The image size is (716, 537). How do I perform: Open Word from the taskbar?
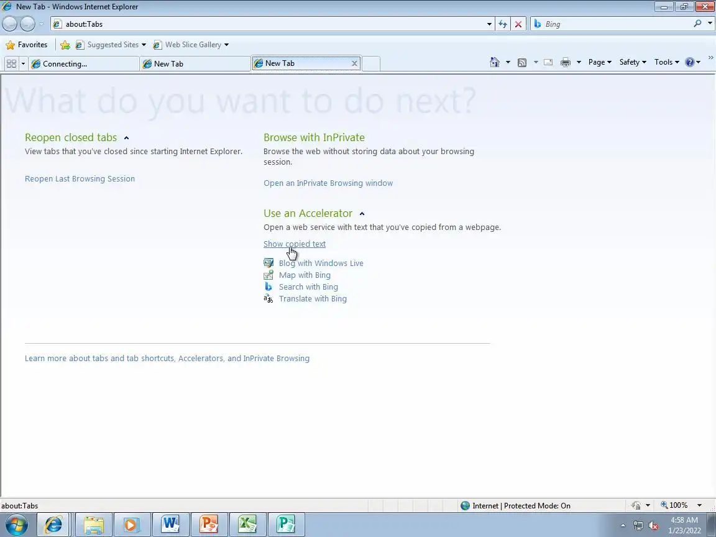click(x=170, y=525)
